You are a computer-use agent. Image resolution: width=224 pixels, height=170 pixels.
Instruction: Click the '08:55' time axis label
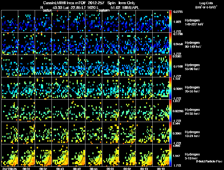click(x=94, y=169)
